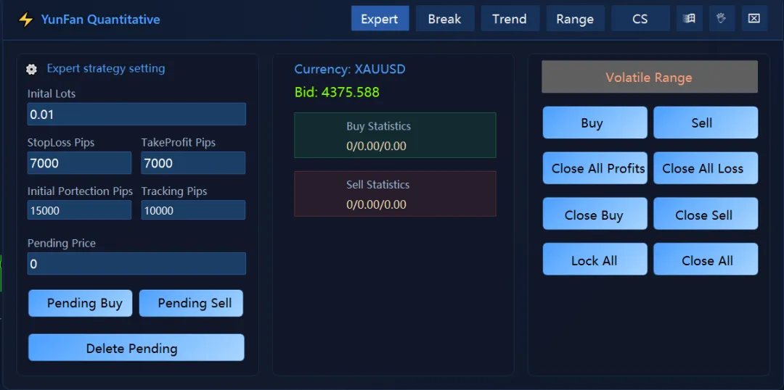Click the Volatile Range button

coord(650,77)
